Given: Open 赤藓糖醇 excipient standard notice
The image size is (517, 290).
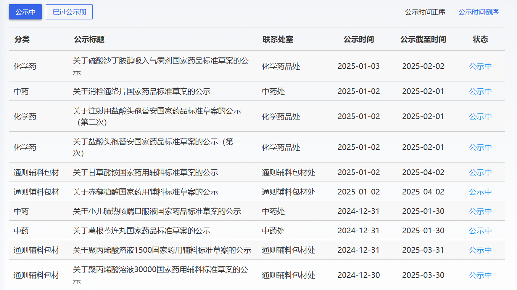Looking at the screenshot, I should coord(145,192).
